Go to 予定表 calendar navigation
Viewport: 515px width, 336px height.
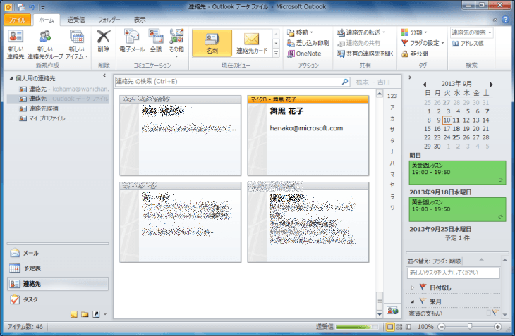click(x=57, y=268)
